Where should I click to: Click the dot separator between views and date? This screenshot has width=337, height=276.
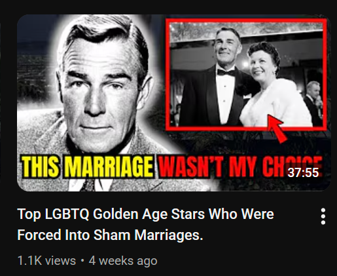82,261
